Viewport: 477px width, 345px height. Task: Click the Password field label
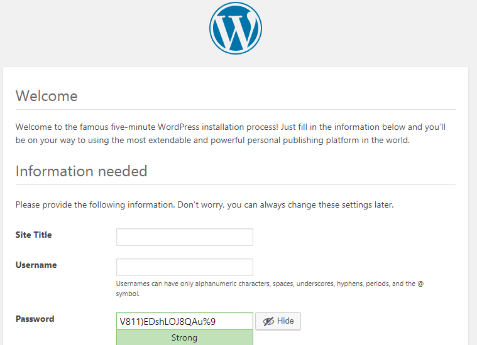[x=35, y=319]
